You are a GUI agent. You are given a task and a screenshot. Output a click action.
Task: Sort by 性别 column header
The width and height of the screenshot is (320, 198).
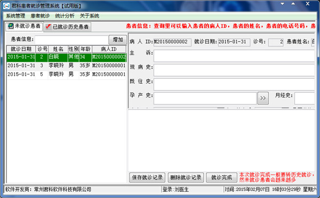tap(74, 49)
